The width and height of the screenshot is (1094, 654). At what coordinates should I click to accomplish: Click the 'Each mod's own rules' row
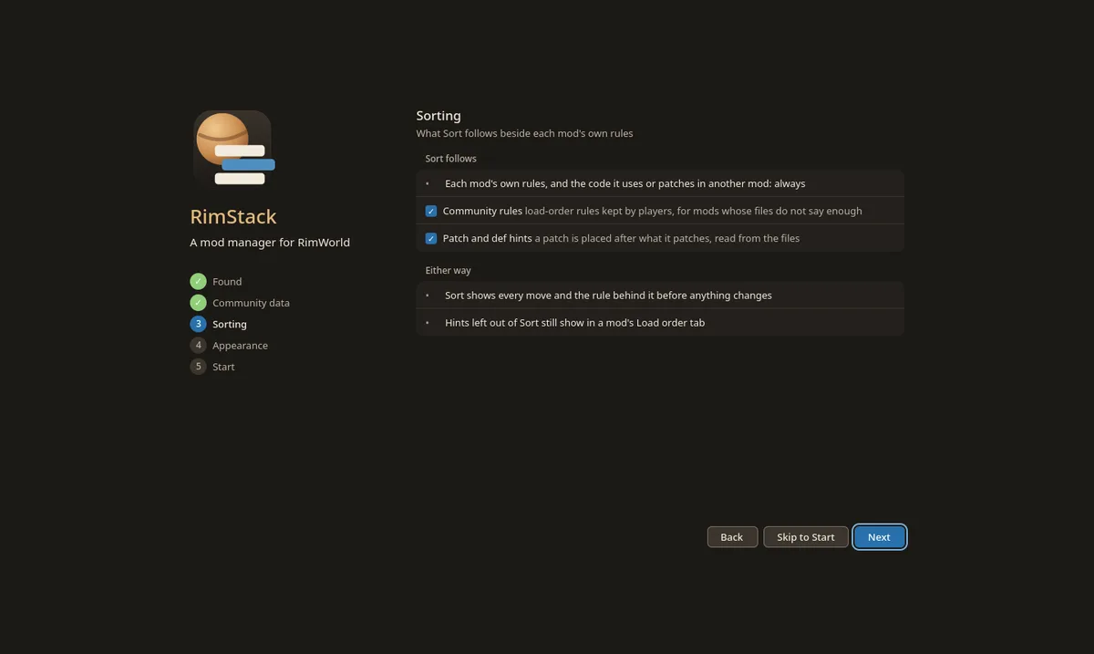point(660,183)
